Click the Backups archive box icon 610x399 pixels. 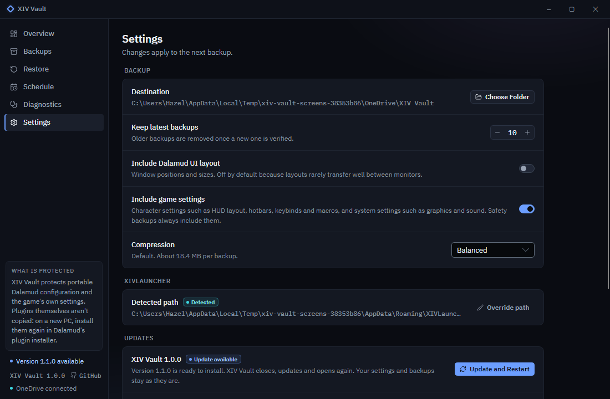[14, 52]
